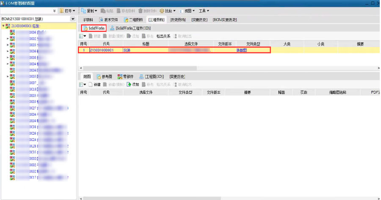Open list-view dropdown in the 三维图档 toolbar

point(83,36)
